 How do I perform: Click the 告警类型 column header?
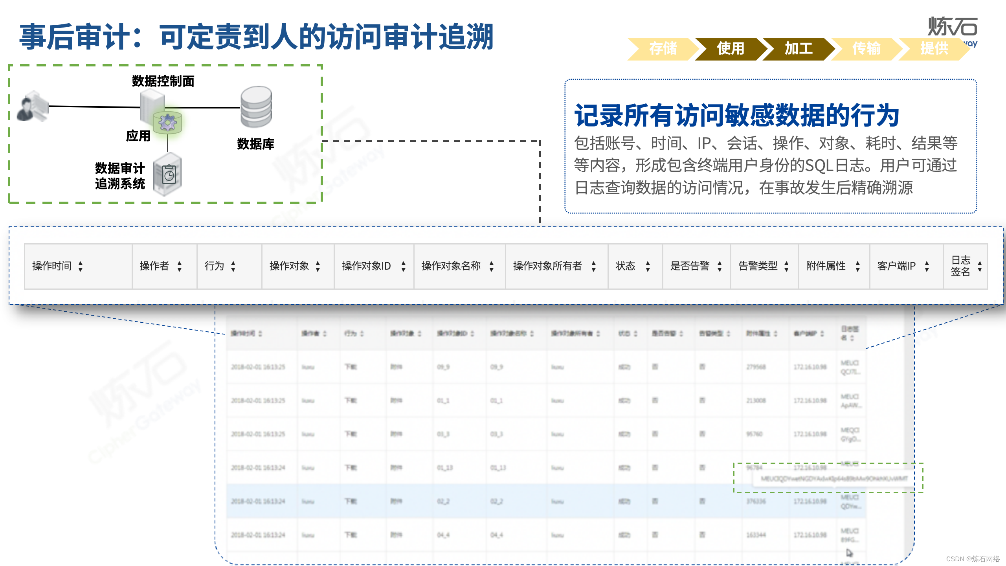758,266
